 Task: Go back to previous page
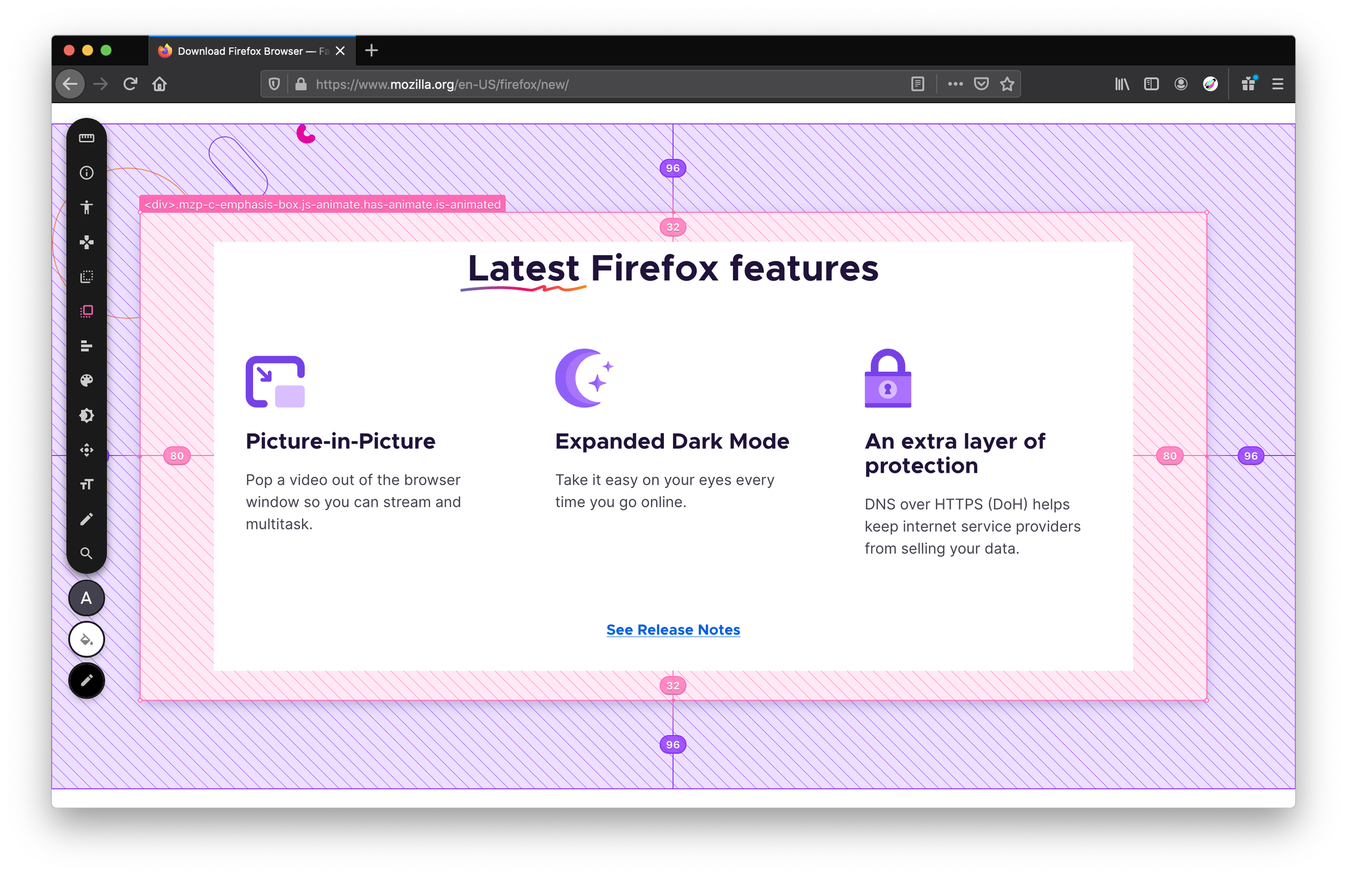70,84
